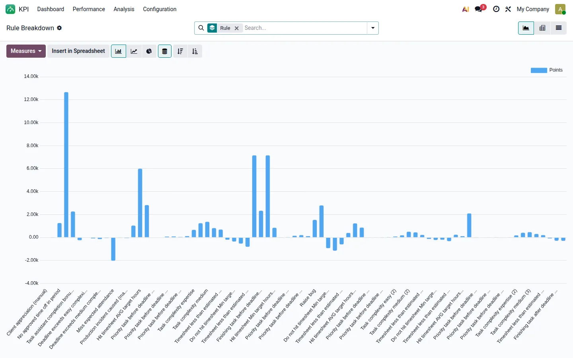Toggle the Points legend color swatch
Image resolution: width=573 pixels, height=358 pixels.
(539, 70)
